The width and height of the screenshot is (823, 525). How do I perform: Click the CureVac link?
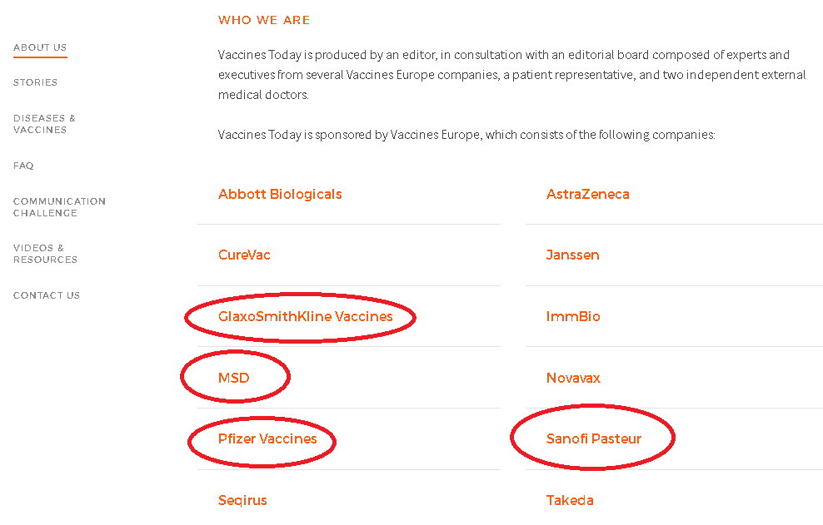[244, 255]
